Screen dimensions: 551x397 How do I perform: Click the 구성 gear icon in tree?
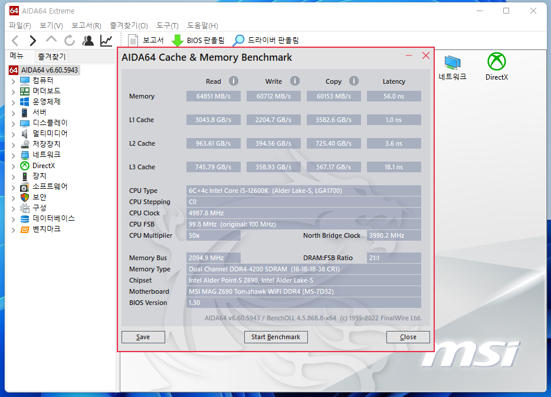click(x=25, y=208)
